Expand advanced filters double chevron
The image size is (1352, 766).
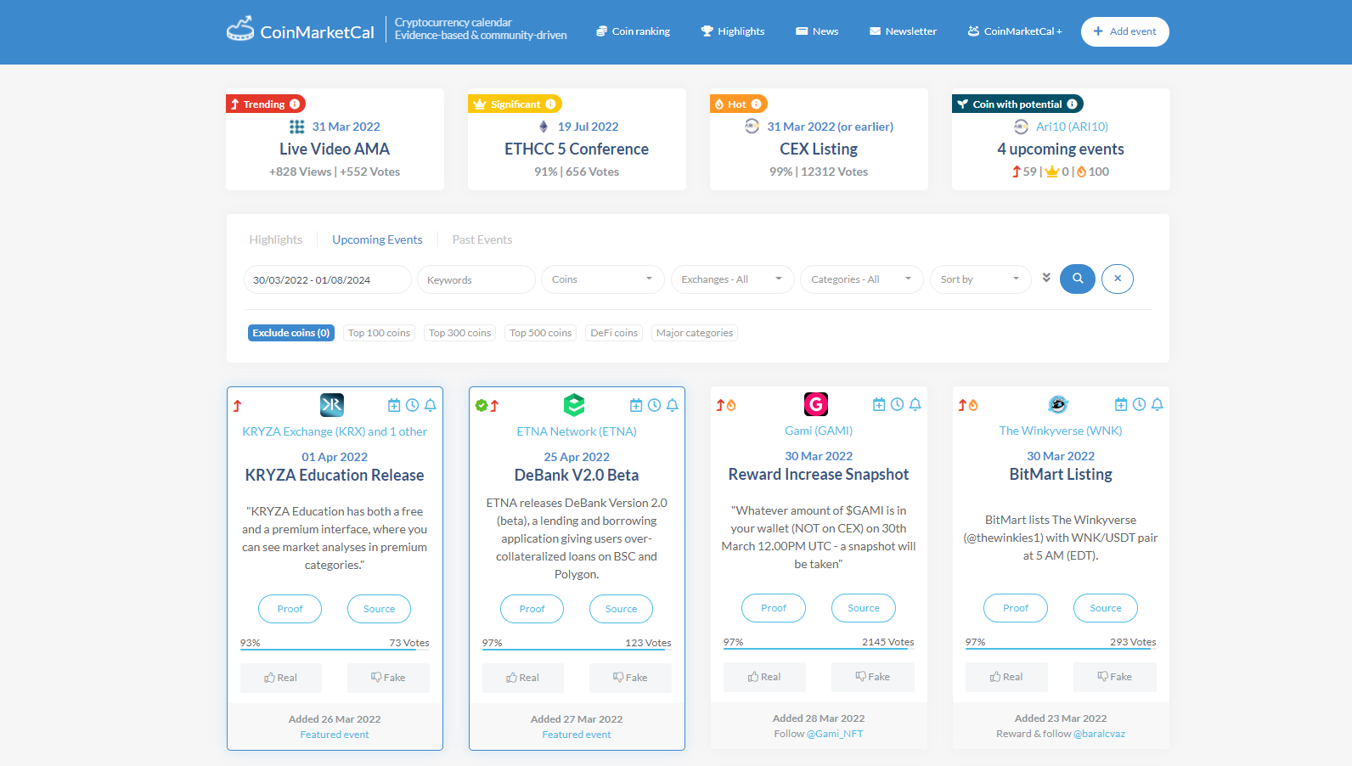(1046, 278)
